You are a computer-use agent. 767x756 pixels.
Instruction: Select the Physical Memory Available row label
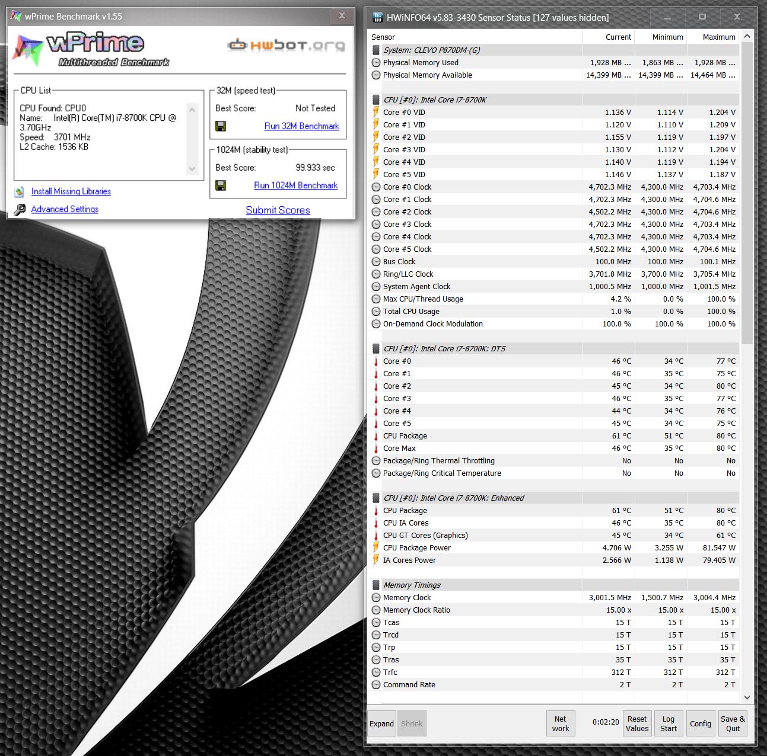pos(428,75)
